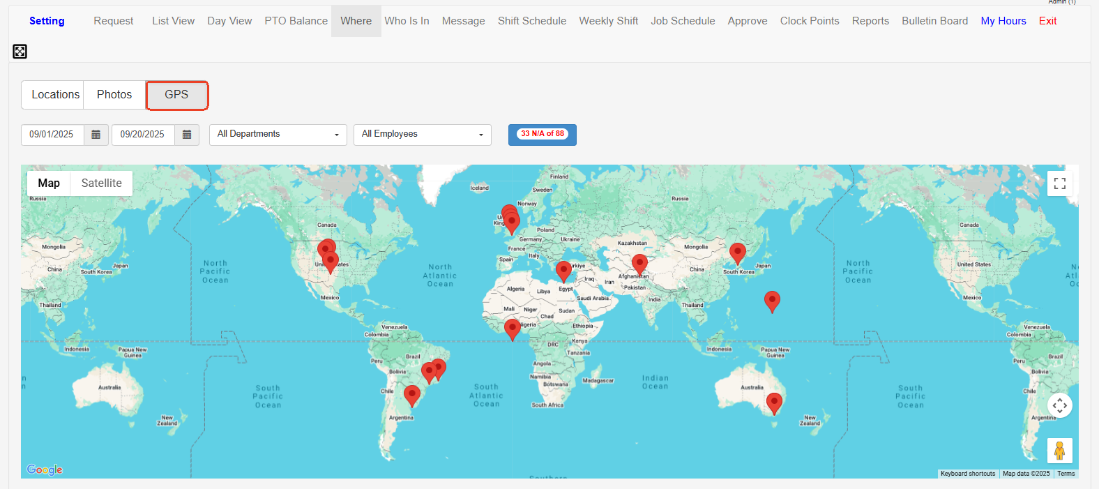
Task: Expand the All Departments dropdown
Action: tap(278, 135)
